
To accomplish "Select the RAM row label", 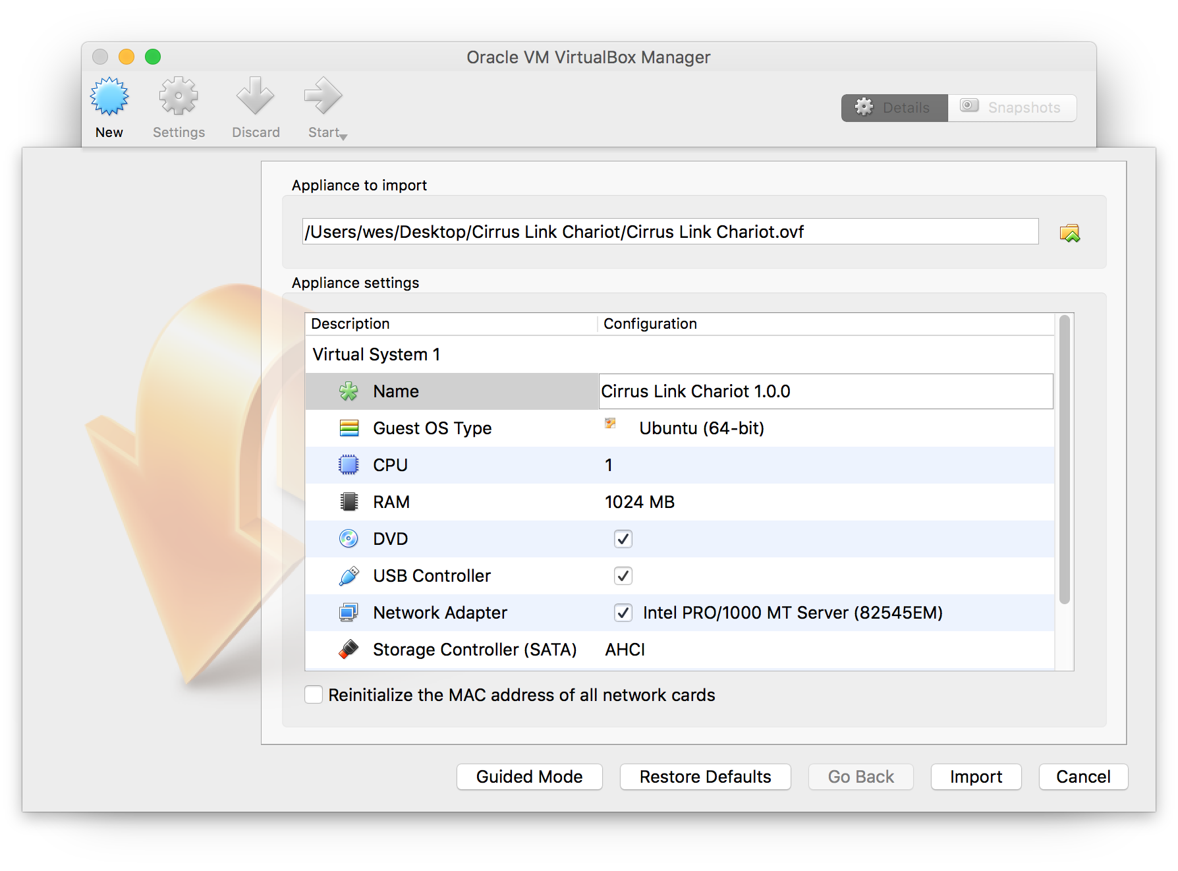I will [391, 502].
